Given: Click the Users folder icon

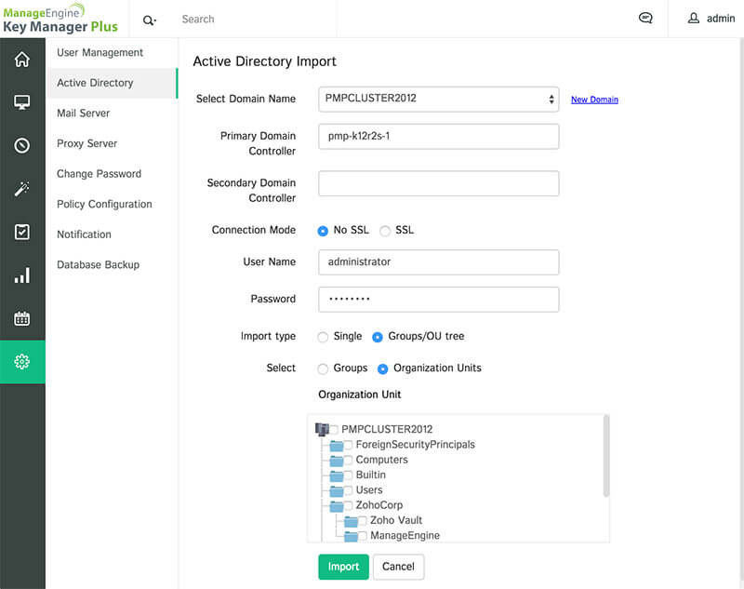Looking at the screenshot, I should (337, 490).
